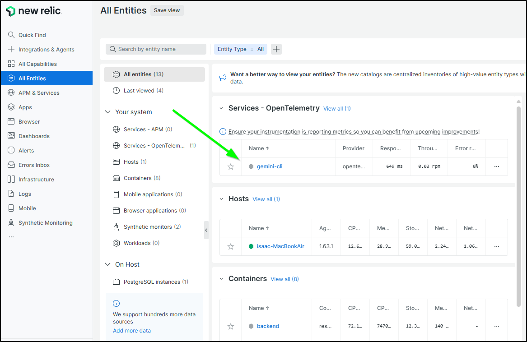Collapse the Containers section
The image size is (527, 342).
pos(221,279)
